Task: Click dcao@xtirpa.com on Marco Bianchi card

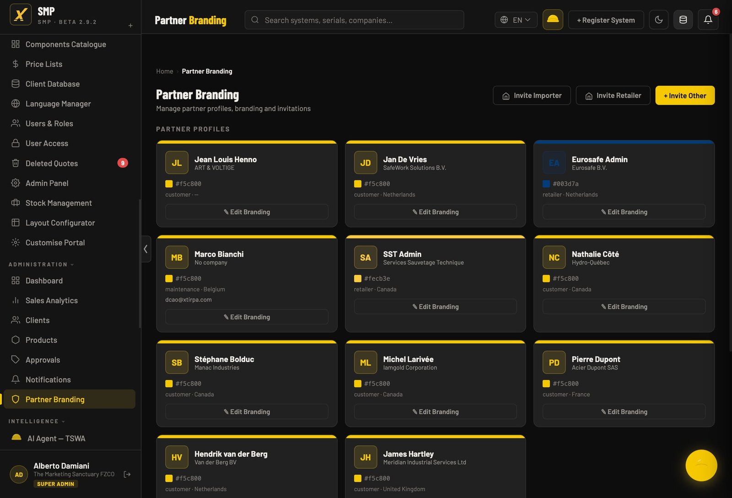Action: coord(188,300)
